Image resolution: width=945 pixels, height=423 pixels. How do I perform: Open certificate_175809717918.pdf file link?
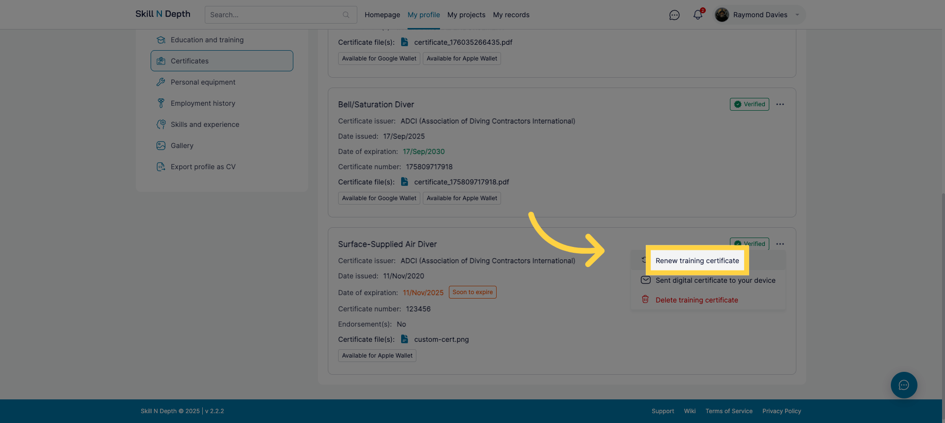click(x=461, y=182)
